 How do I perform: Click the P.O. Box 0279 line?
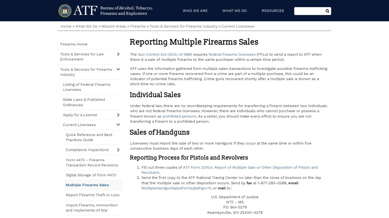point(235,207)
